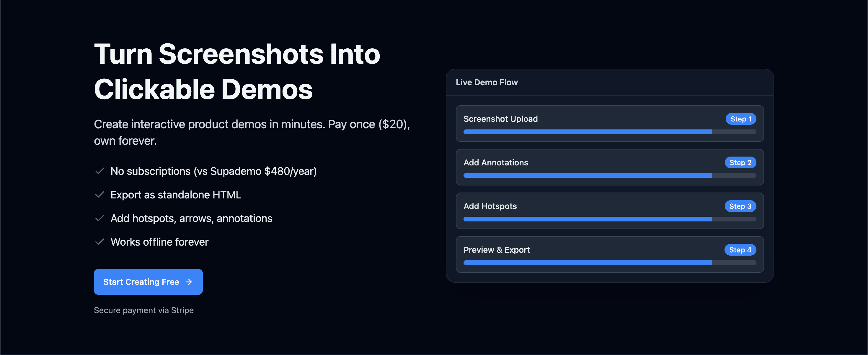This screenshot has width=868, height=355.
Task: Click checkmark beside Works offline forever
Action: tap(99, 241)
